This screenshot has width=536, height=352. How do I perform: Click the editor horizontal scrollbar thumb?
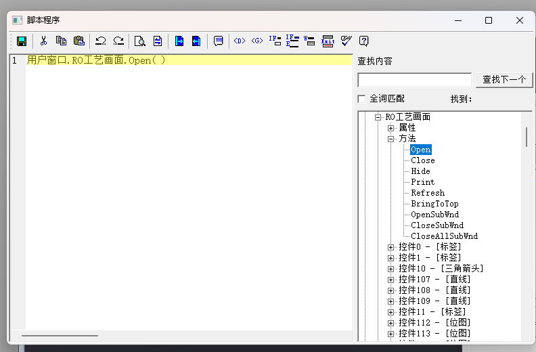(x=60, y=335)
